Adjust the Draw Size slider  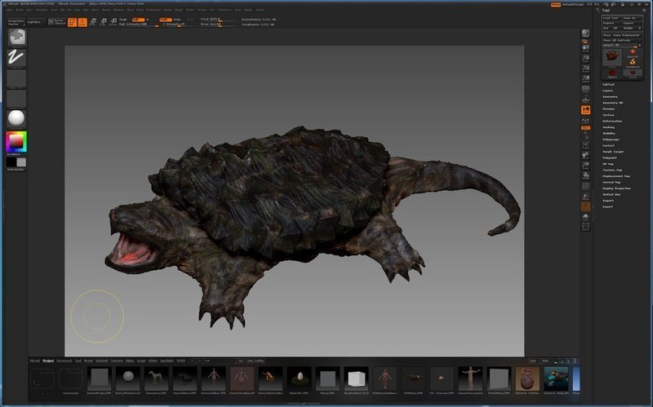[x=220, y=24]
